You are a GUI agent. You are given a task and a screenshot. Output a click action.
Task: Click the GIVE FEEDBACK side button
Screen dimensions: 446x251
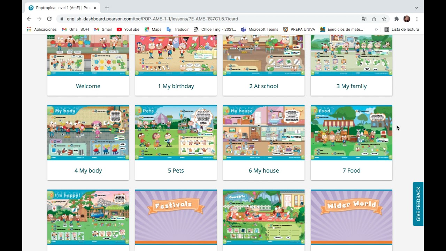[x=418, y=204]
